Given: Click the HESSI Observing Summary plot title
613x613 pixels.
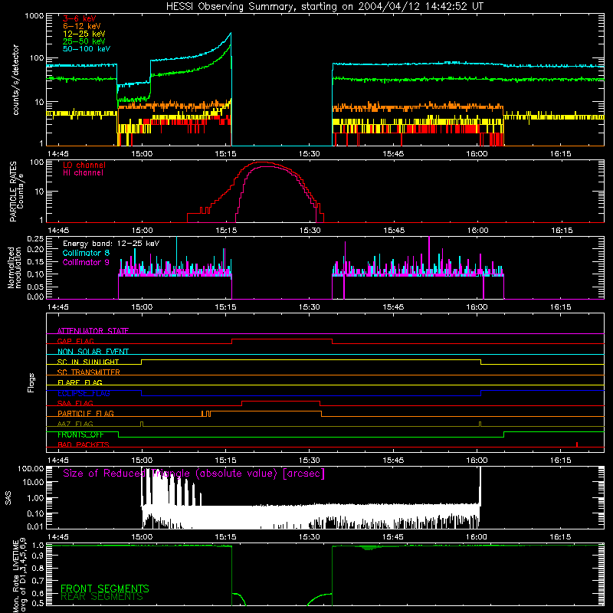Looking at the screenshot, I should (325, 7).
